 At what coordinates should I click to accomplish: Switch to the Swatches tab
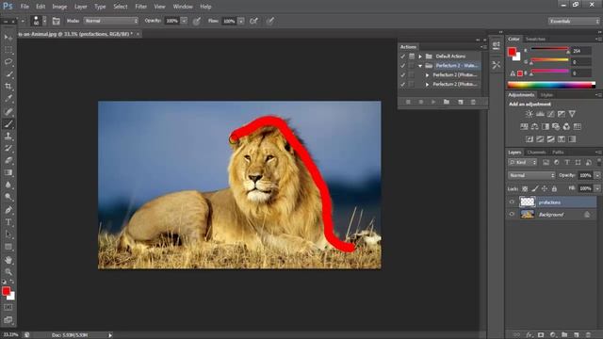[535, 39]
